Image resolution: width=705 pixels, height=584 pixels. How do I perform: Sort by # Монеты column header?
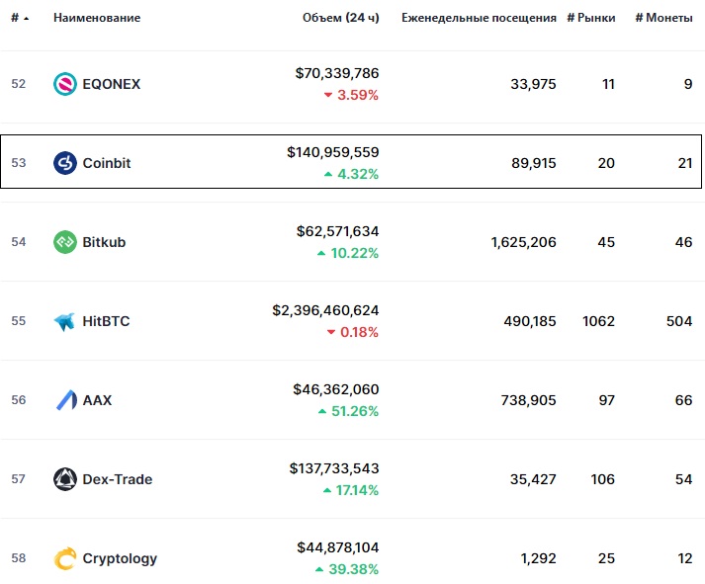[x=664, y=18]
